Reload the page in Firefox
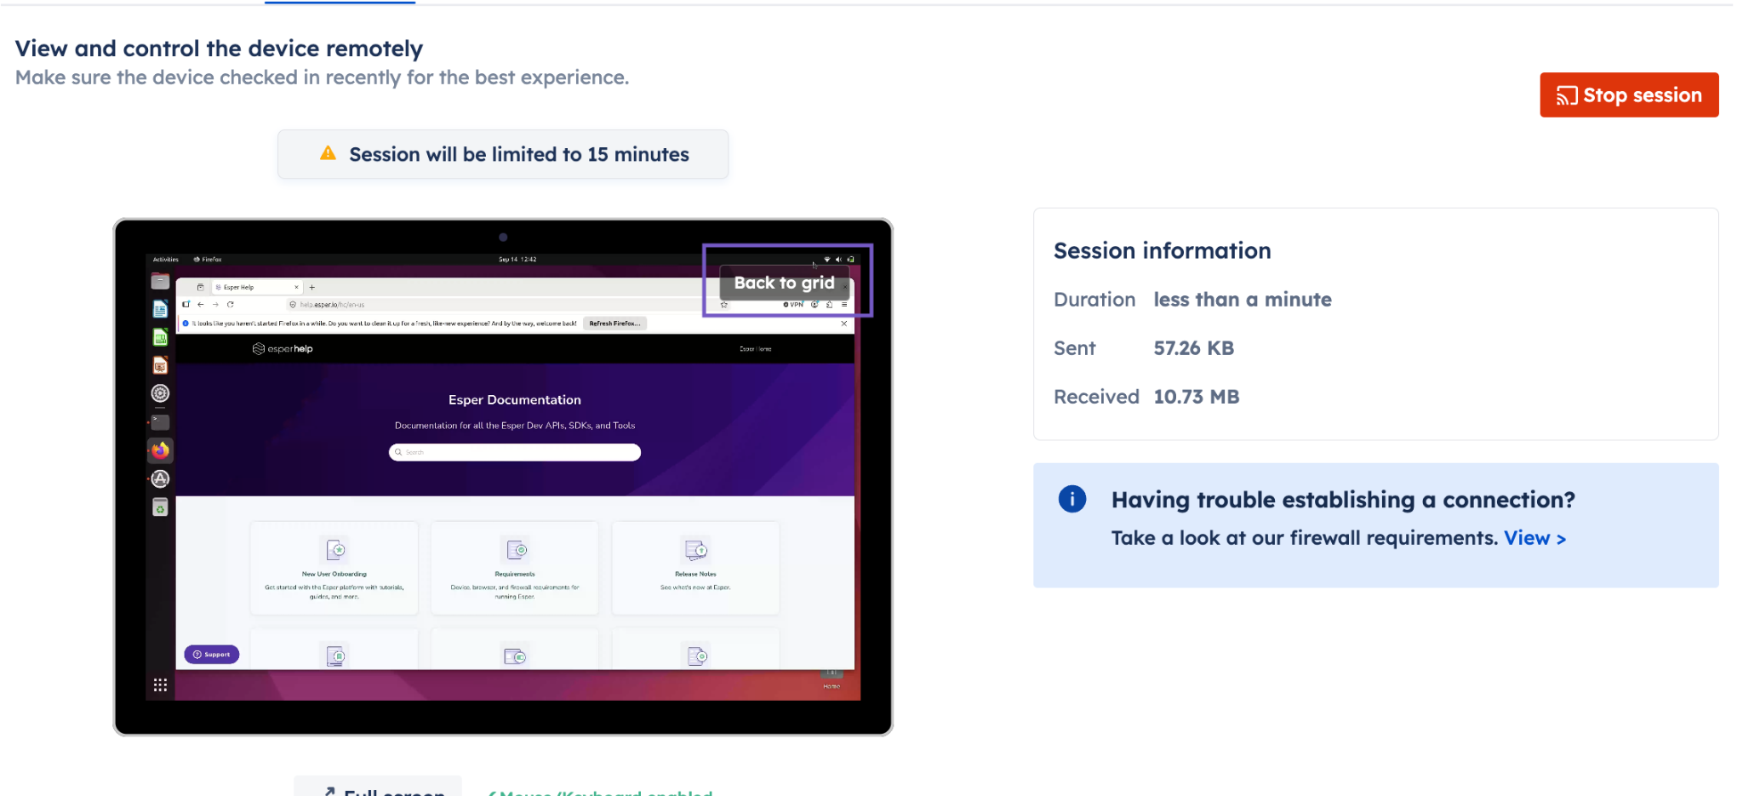 (x=230, y=305)
